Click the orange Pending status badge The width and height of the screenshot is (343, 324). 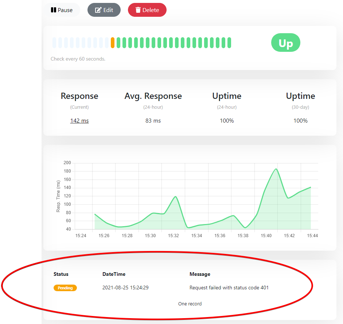tap(65, 288)
